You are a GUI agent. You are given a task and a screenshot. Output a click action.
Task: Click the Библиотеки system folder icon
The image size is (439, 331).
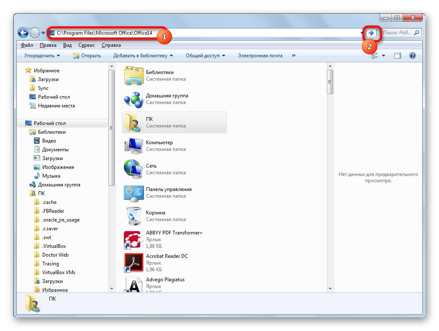[x=134, y=76]
